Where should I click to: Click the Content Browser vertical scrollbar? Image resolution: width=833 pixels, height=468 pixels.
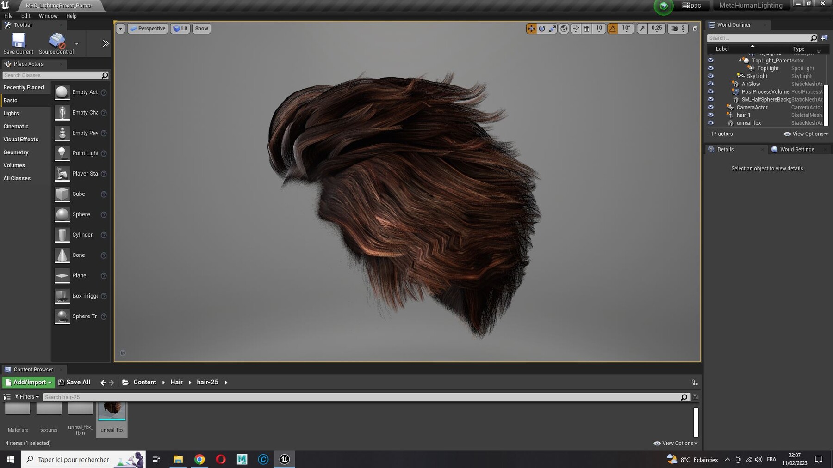pyautogui.click(x=696, y=422)
